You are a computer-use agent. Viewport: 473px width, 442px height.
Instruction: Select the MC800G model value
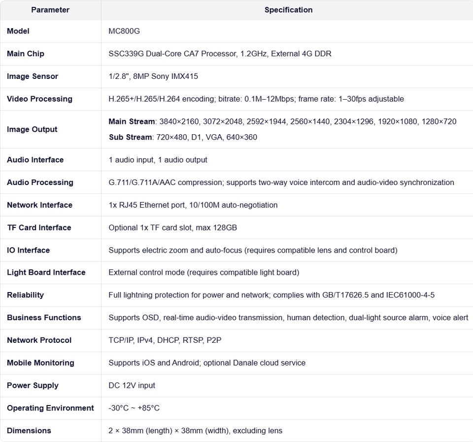(124, 31)
